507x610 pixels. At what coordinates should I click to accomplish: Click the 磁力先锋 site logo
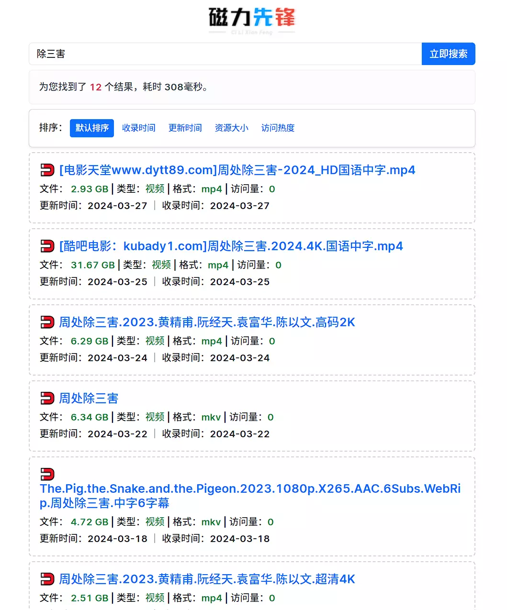[x=252, y=20]
